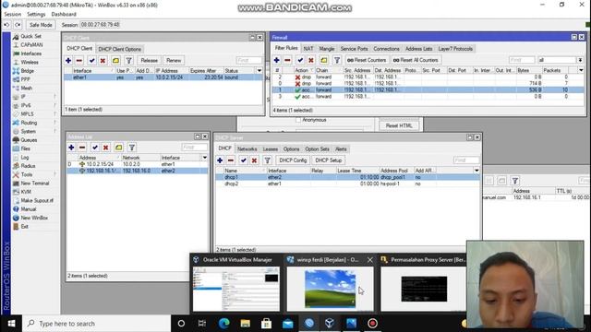The width and height of the screenshot is (591, 332).
Task: Click the undo arrow icon in WinBox toolbar
Action: click(6, 25)
